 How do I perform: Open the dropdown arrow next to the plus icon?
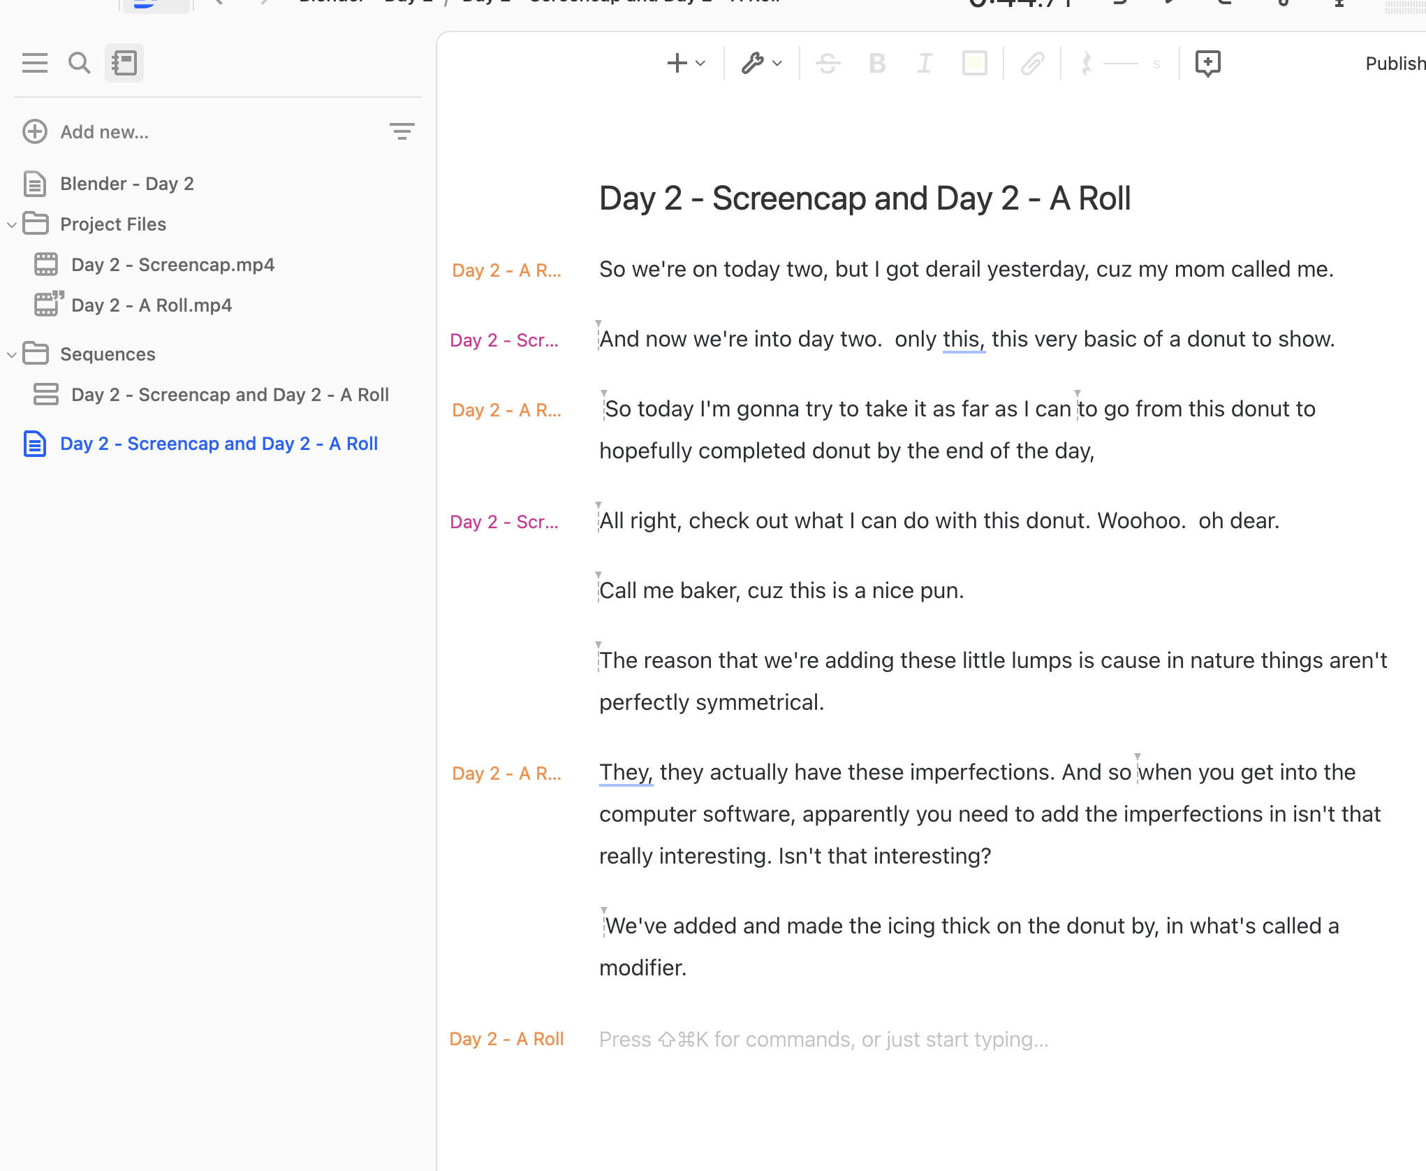coord(700,64)
